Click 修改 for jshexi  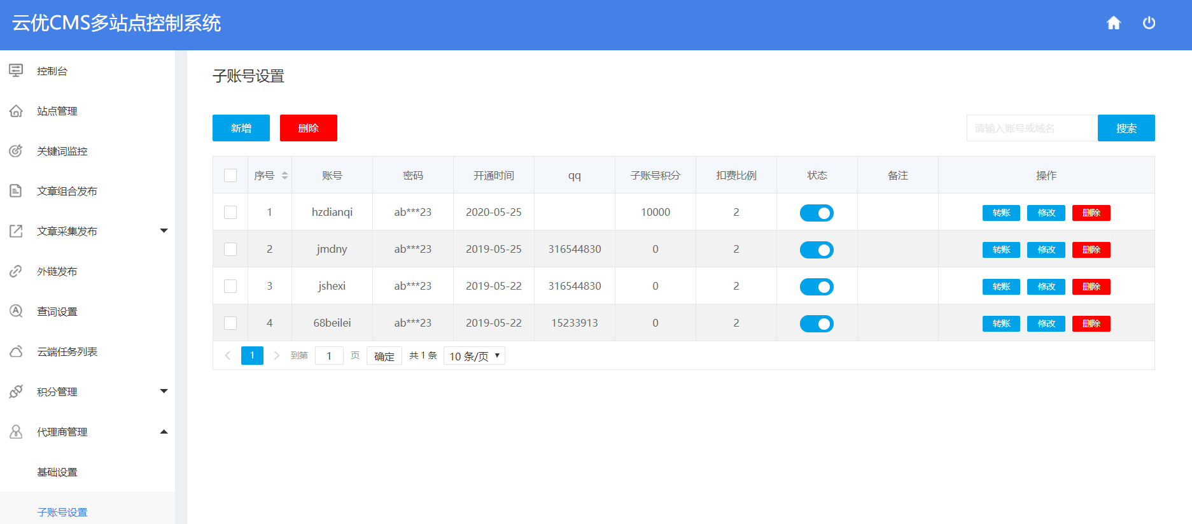pyautogui.click(x=1046, y=287)
